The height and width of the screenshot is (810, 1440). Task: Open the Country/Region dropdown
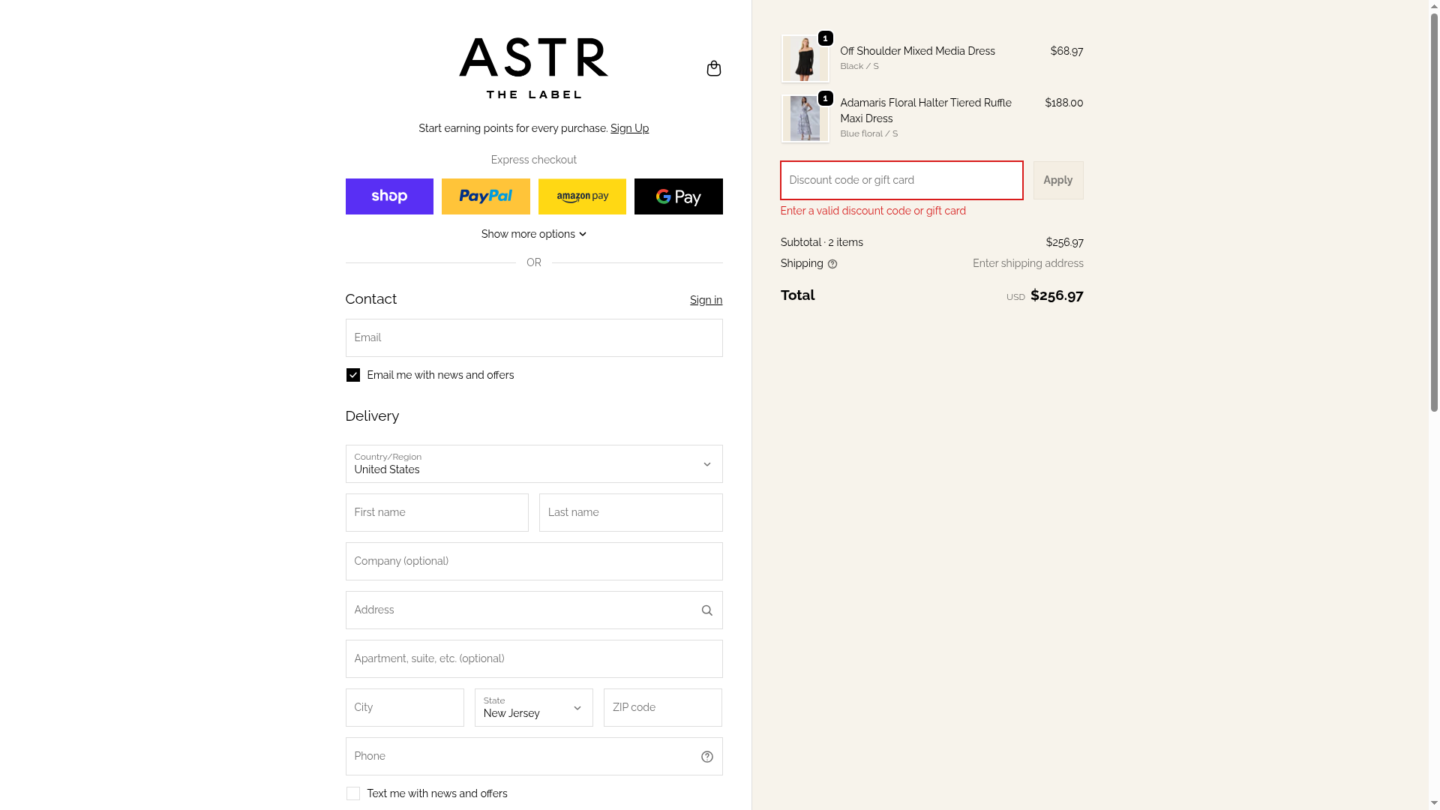point(533,464)
